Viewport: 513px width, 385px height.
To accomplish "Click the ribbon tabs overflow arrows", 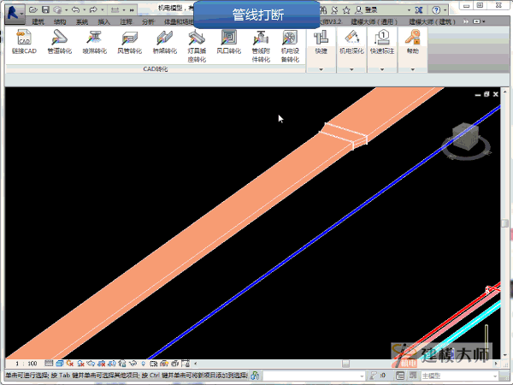I will click(x=466, y=21).
